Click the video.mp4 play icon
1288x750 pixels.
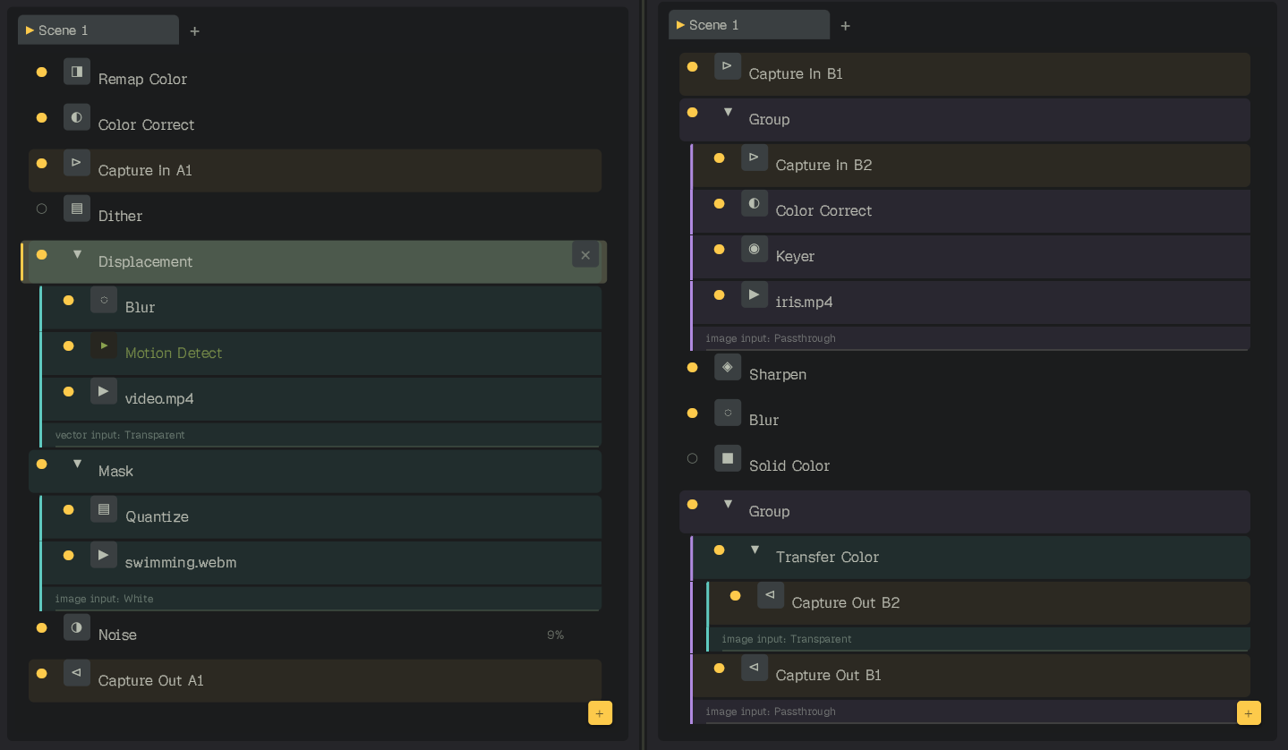(104, 391)
